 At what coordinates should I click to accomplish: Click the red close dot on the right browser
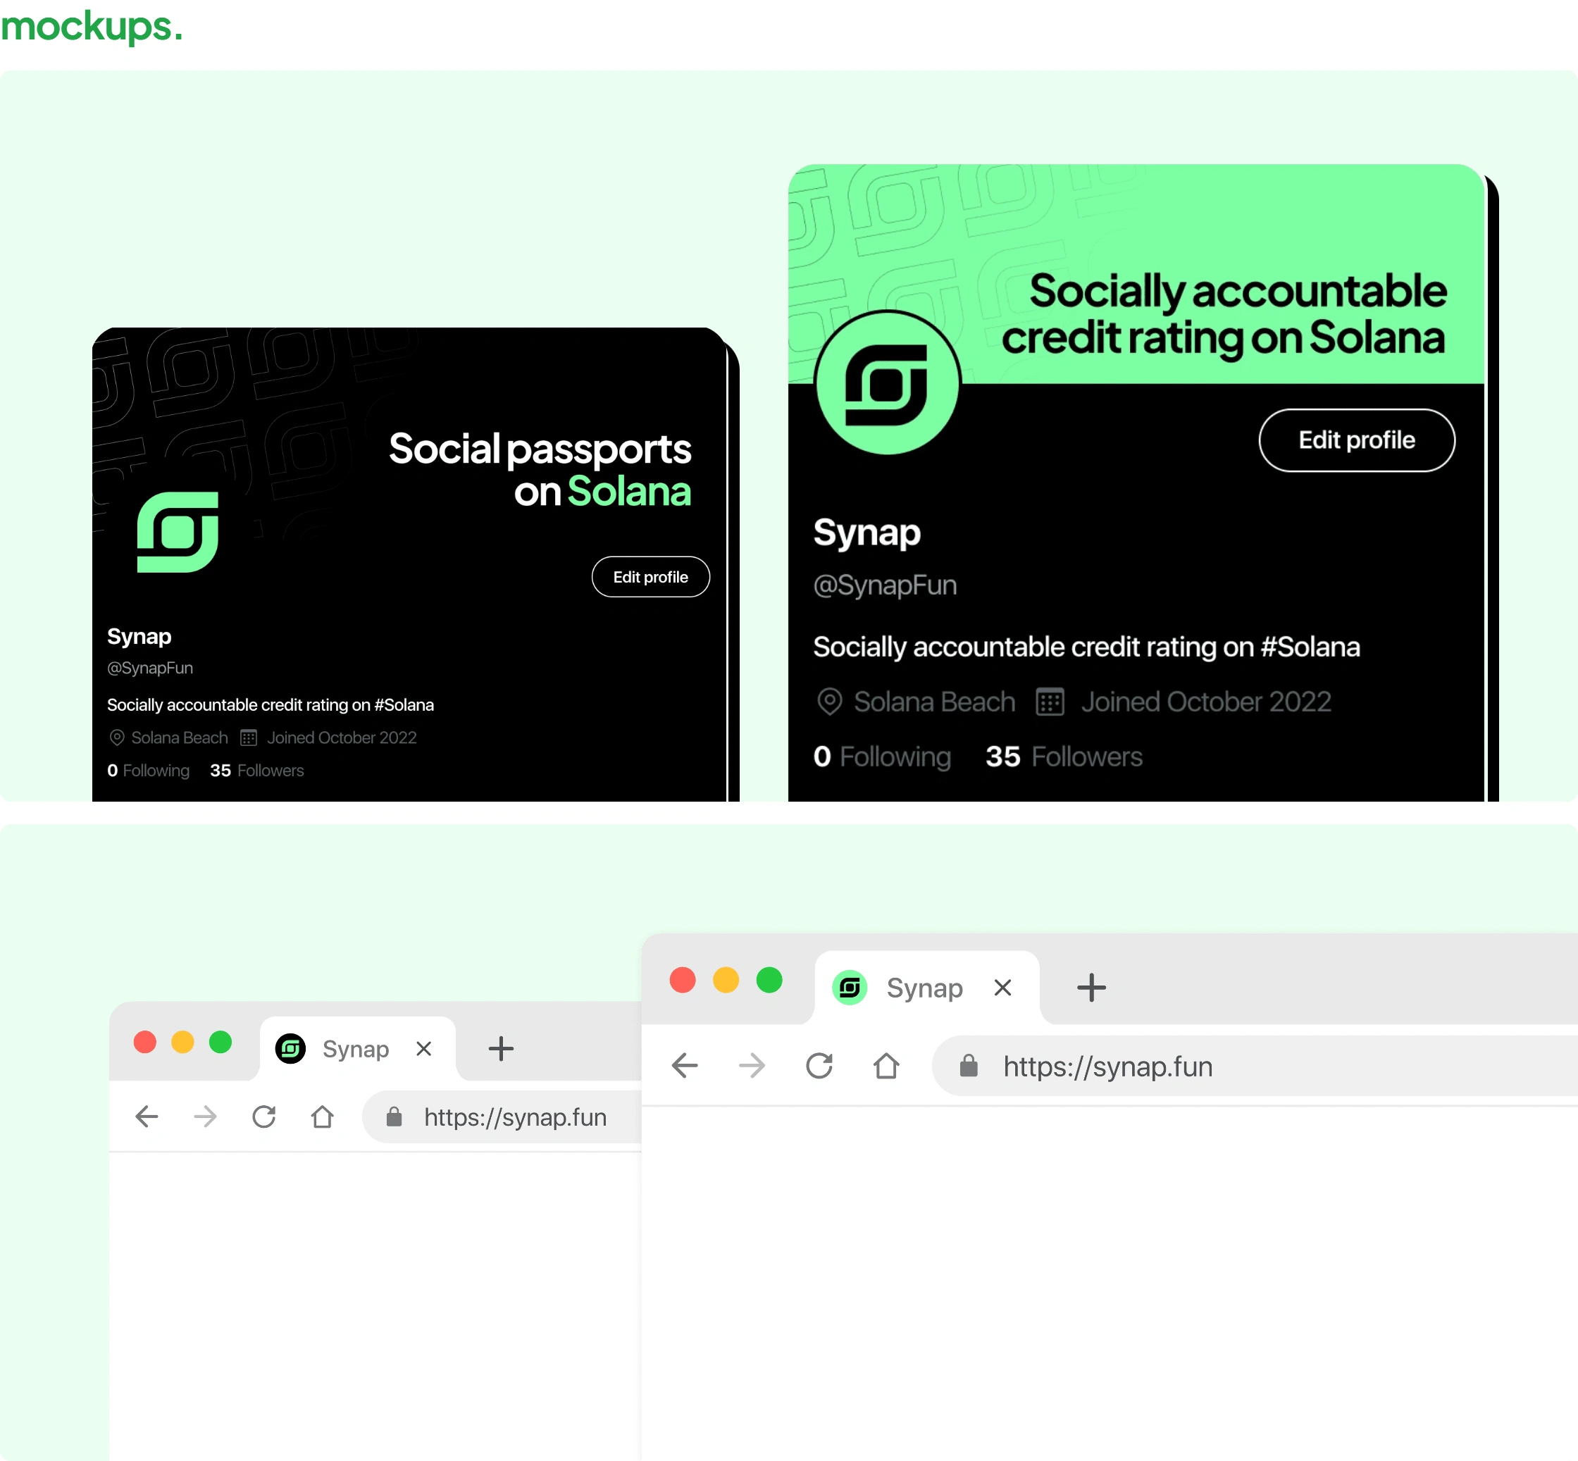pyautogui.click(x=682, y=981)
